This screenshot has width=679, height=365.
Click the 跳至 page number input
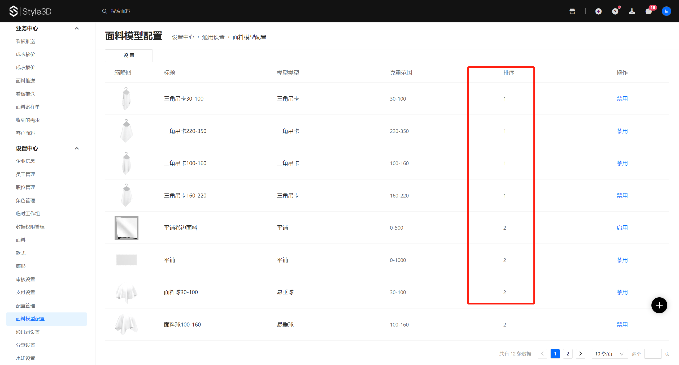pos(652,354)
